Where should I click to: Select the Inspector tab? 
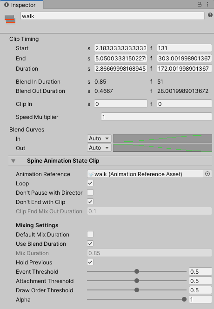(x=22, y=5)
